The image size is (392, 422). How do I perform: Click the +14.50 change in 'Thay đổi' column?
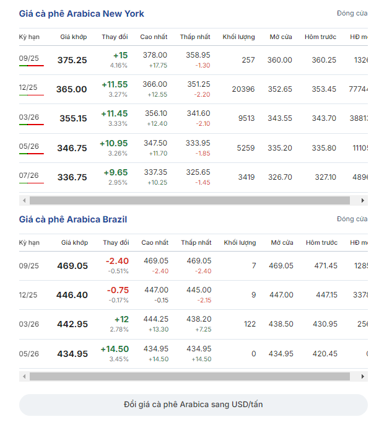[115, 349]
